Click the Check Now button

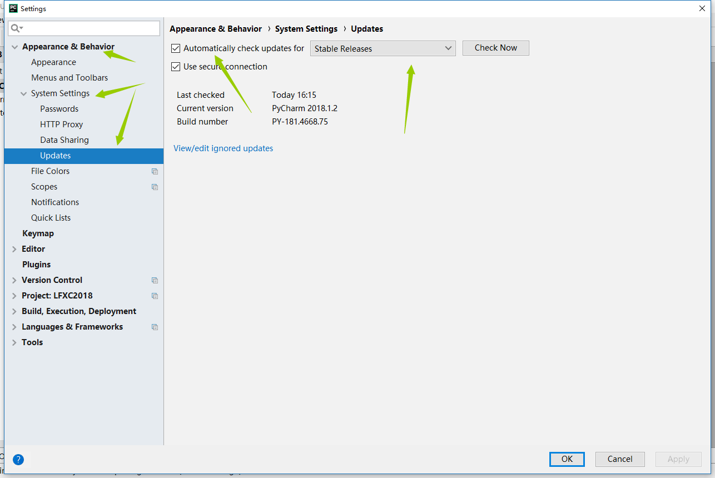tap(496, 48)
